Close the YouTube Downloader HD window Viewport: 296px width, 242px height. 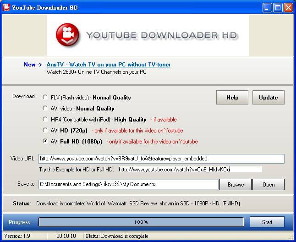(x=289, y=8)
